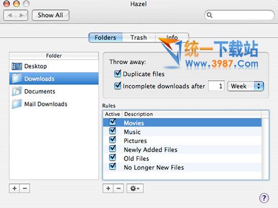278x208 pixels.
Task: Click the Mail Downloads folder icon
Action: [17, 104]
